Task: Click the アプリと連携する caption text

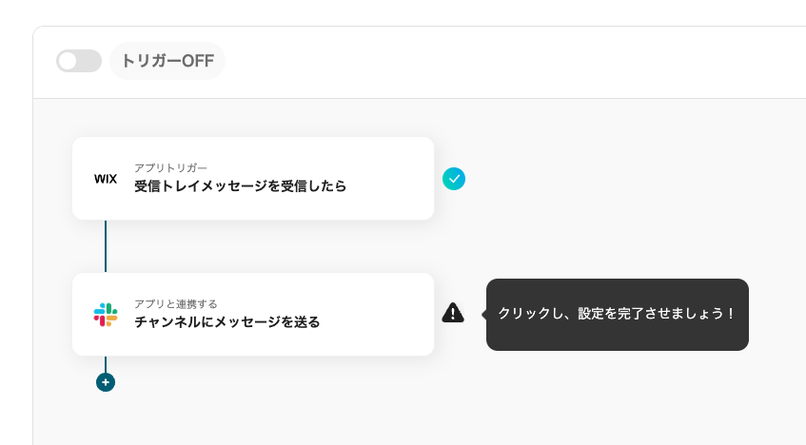Action: (x=176, y=303)
